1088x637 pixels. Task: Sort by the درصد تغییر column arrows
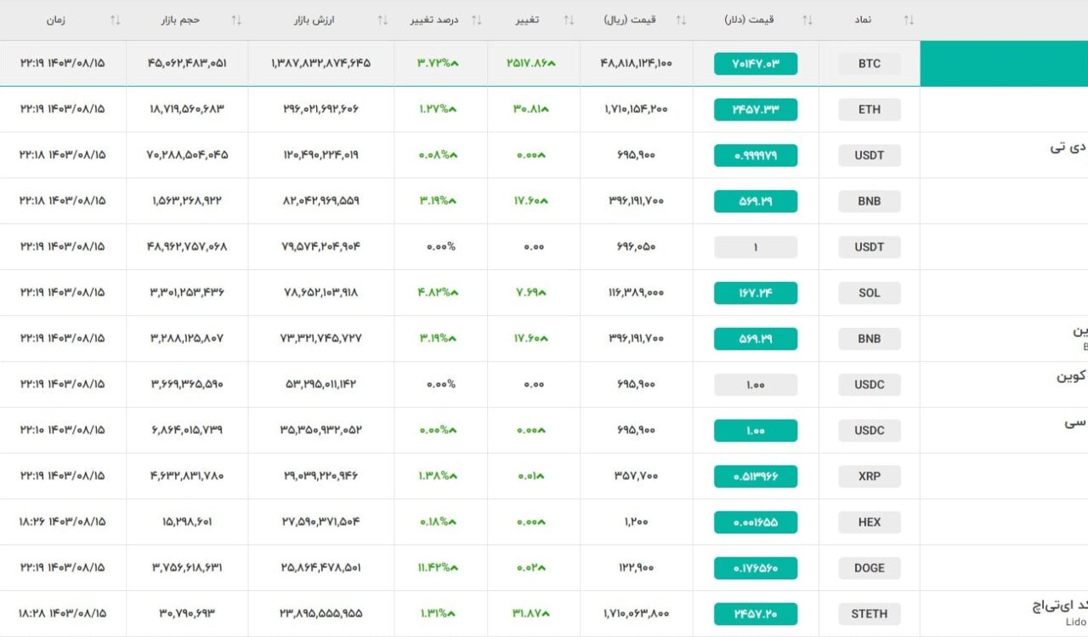click(x=476, y=20)
